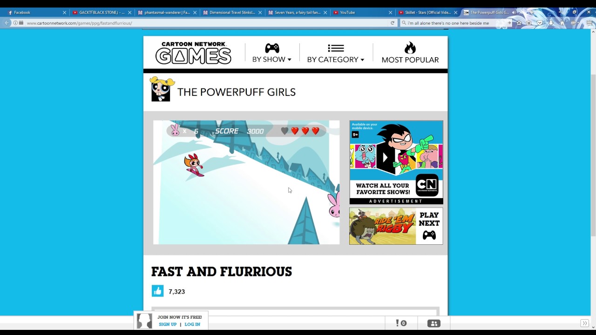This screenshot has height=335, width=596.
Task: Click the search go arrow
Action: pos(509,23)
